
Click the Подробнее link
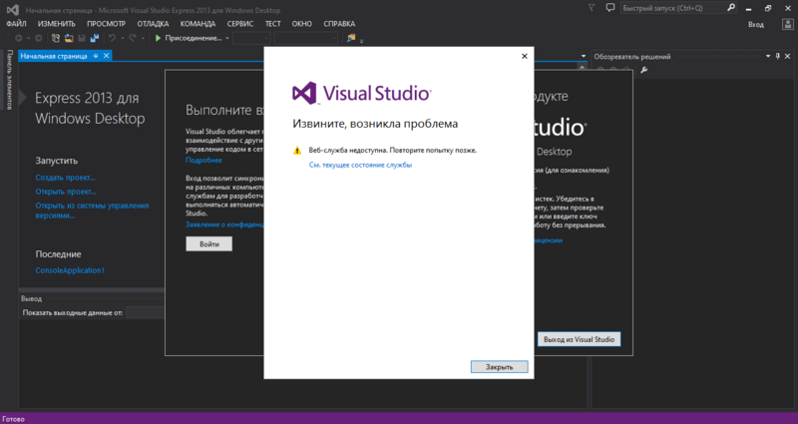[x=203, y=160]
